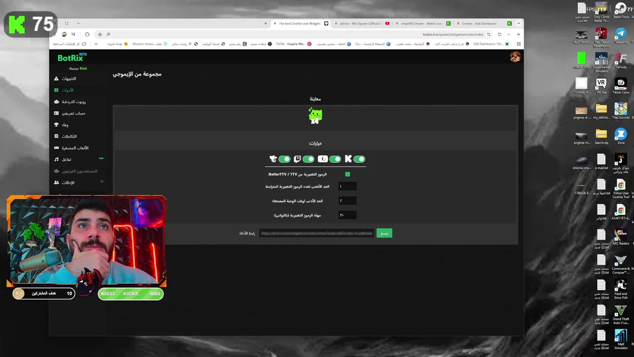Focus the max simultaneous emotes number field
Screen dimensions: 634x357
tap(347, 186)
